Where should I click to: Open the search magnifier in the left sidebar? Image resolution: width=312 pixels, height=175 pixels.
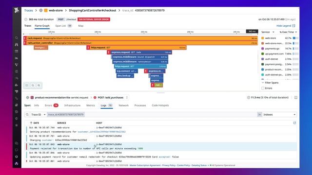pyautogui.click(x=17, y=38)
